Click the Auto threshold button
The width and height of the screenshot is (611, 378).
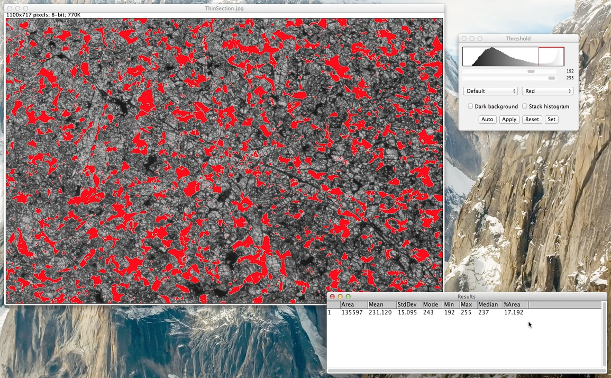coord(487,119)
